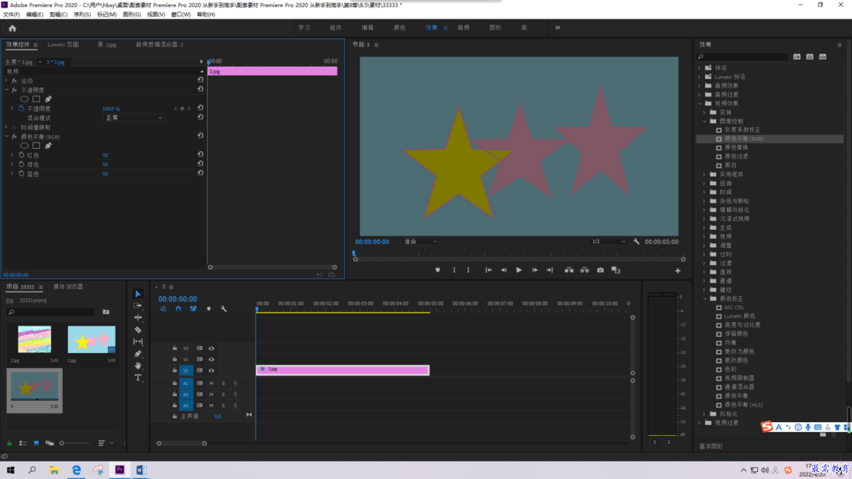Click effects panel search field
Screen dimensions: 852x479
[x=742, y=57]
